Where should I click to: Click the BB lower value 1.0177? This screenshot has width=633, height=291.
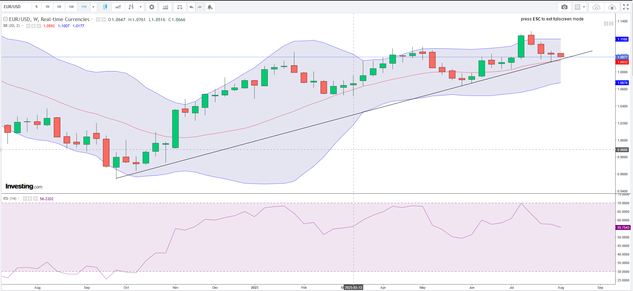(78, 26)
